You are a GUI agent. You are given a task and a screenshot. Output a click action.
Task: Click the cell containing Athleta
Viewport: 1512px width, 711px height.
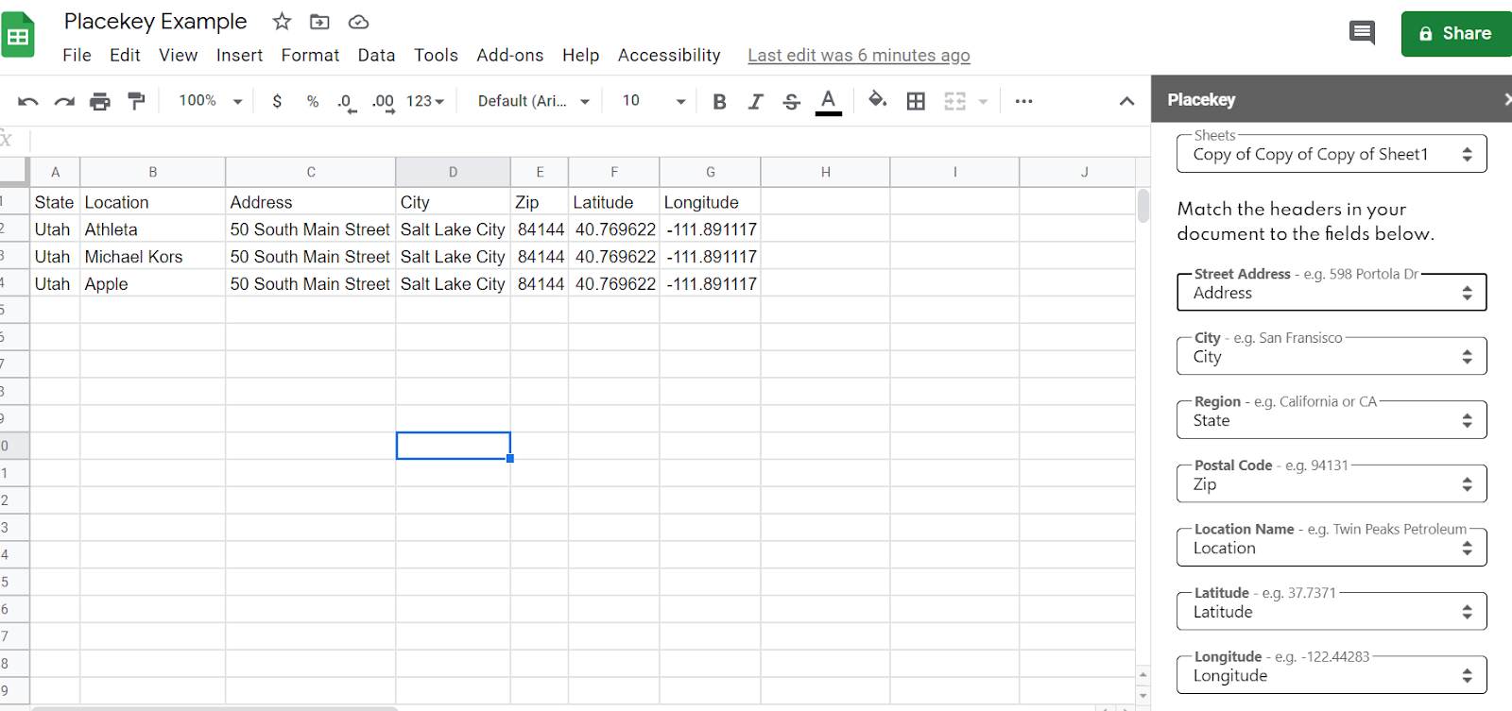pyautogui.click(x=152, y=229)
